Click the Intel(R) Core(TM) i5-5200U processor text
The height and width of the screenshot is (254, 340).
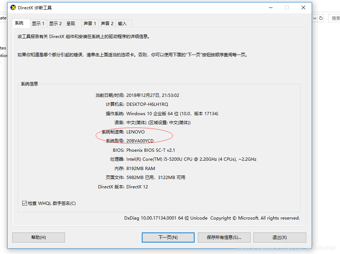[191, 159]
